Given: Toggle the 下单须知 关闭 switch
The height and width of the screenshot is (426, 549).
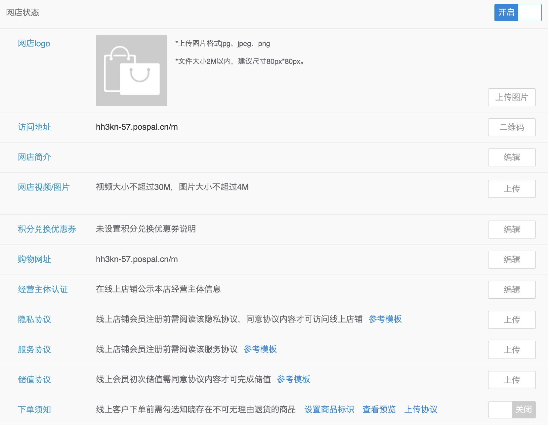Looking at the screenshot, I should (512, 410).
